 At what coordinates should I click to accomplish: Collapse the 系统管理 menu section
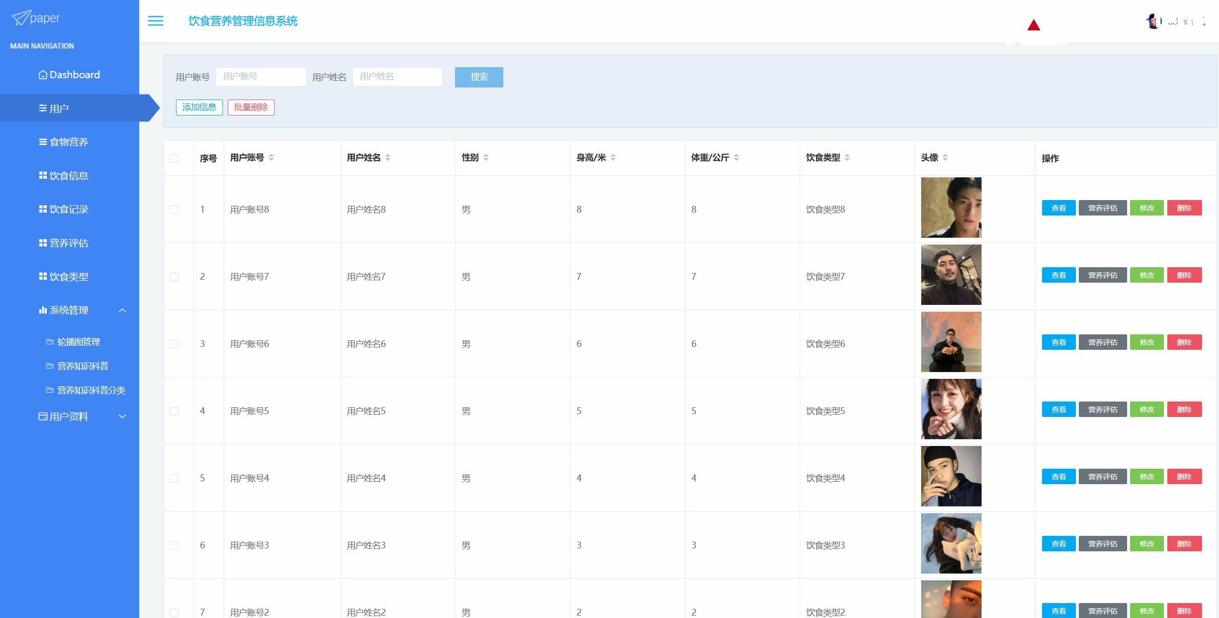pos(122,310)
